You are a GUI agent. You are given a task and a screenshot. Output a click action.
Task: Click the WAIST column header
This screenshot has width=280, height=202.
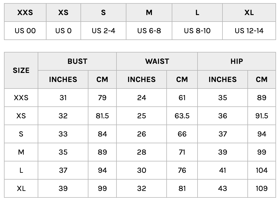(x=157, y=61)
